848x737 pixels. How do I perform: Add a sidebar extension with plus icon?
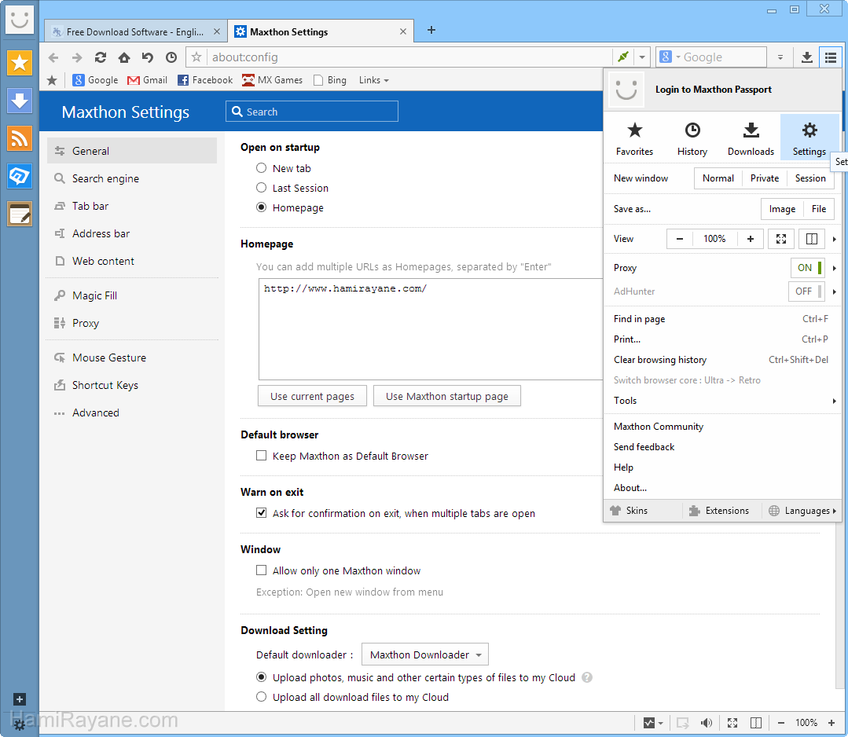point(20,700)
